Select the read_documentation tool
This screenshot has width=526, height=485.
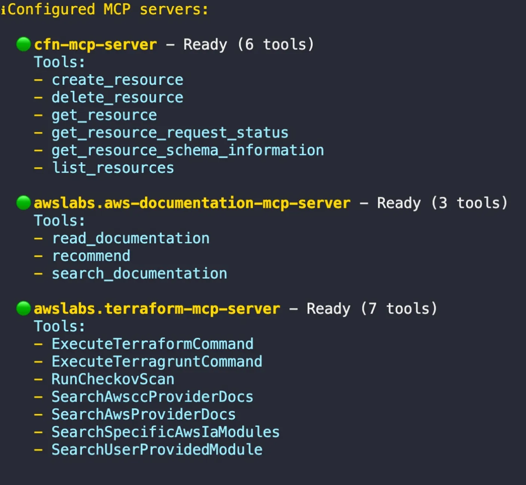[130, 239]
